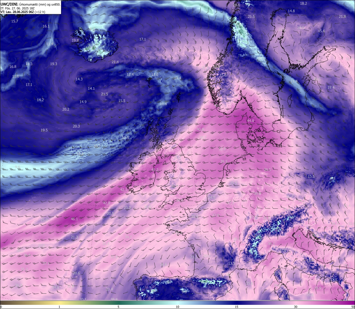This screenshot has width=355, height=309.
Task: Click the 43.2 value over Ireland
Action: pyautogui.click(x=155, y=170)
